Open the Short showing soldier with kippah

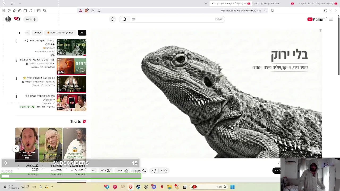(51, 145)
